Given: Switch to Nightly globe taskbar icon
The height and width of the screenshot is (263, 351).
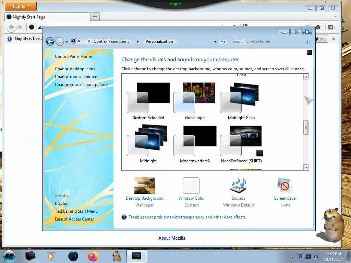Looking at the screenshot, I should point(73,256).
